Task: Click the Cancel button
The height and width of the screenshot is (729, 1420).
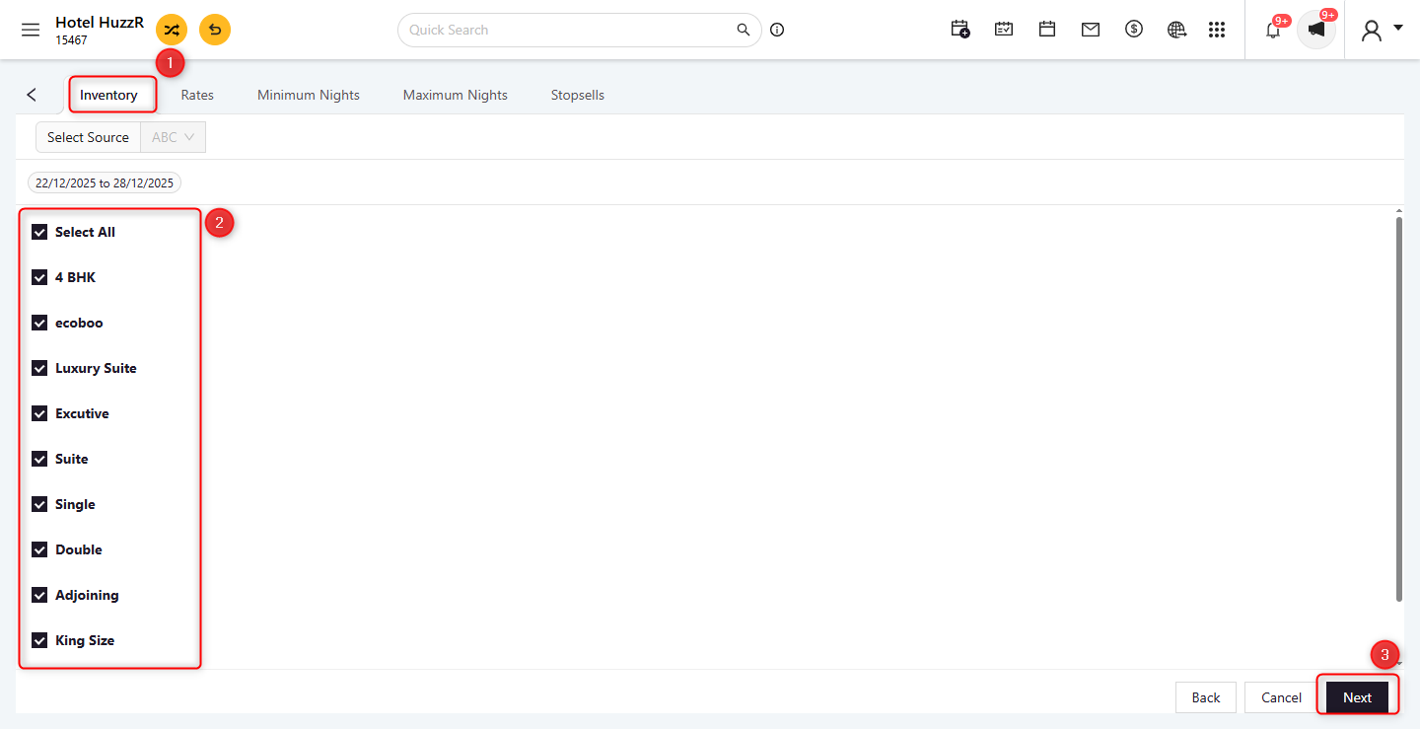Action: (1281, 697)
